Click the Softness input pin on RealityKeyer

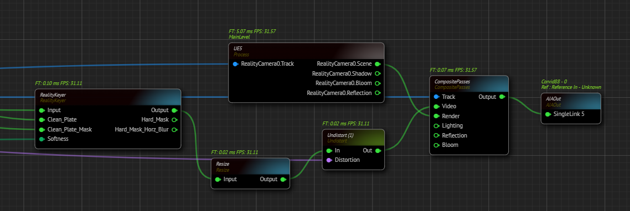pos(42,139)
